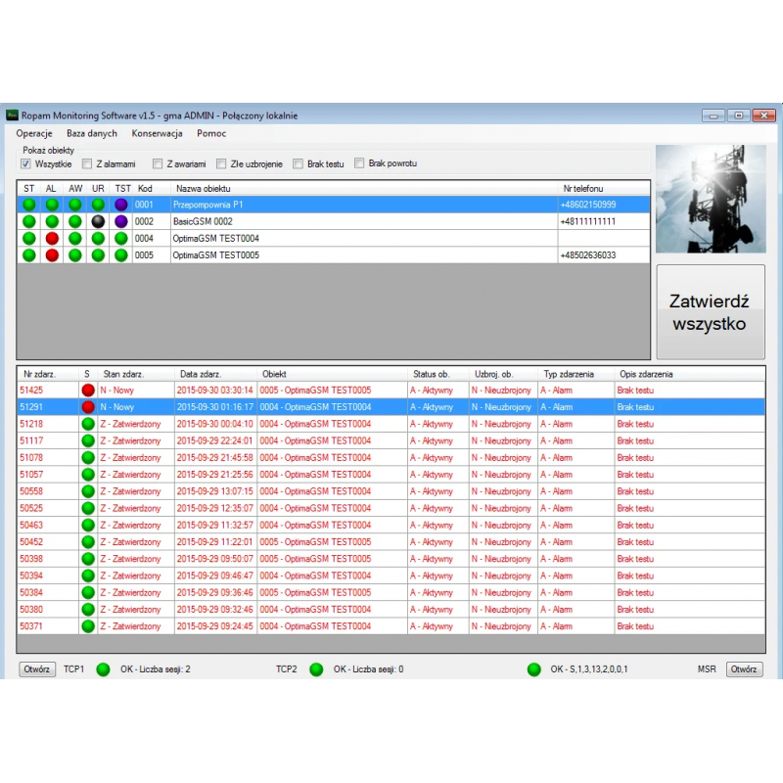This screenshot has height=783, width=783.
Task: Check the Brak testu filter checkbox
Action: coord(299,163)
